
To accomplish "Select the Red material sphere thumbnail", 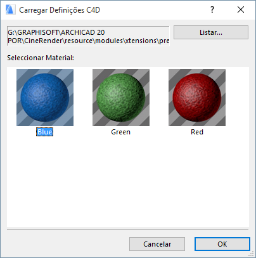I will click(197, 98).
